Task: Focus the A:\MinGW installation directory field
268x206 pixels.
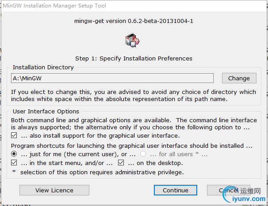Action: point(112,78)
